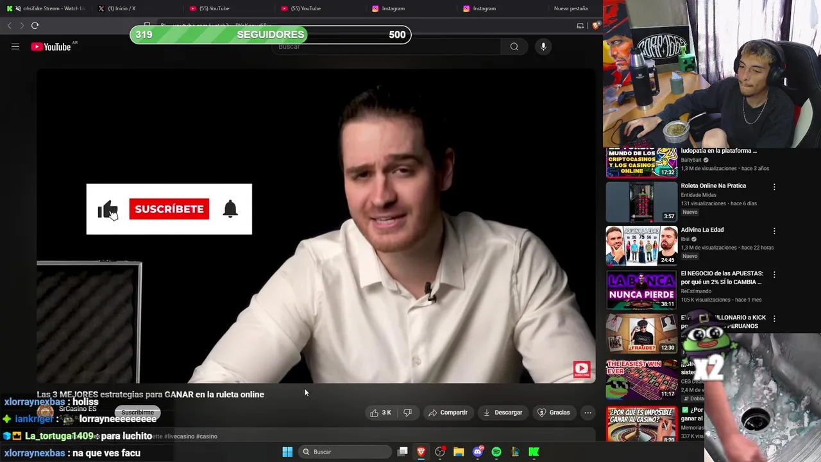Open the Roleta Online Na Pratica video title
821x462 pixels.
point(713,185)
